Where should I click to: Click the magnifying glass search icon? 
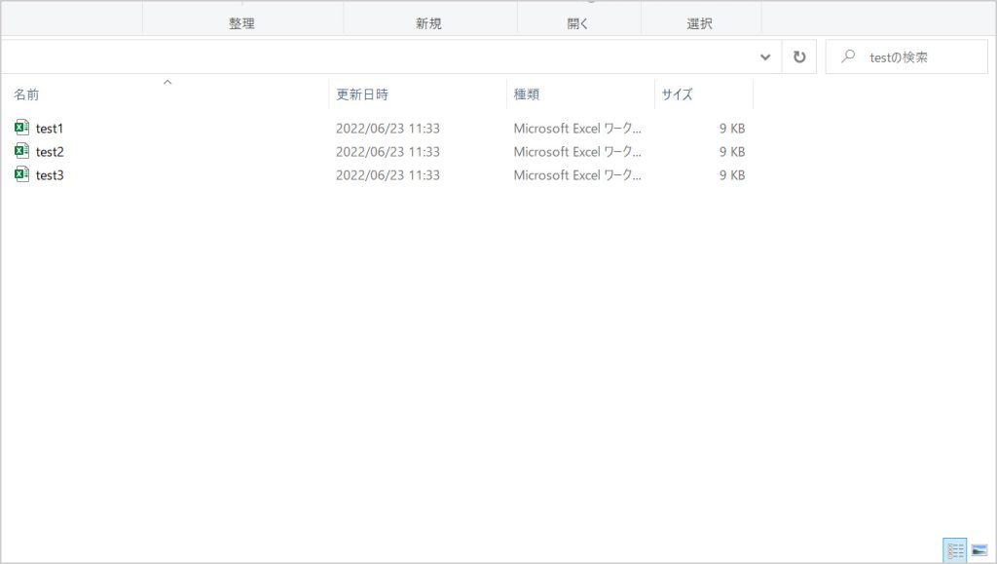pos(848,57)
